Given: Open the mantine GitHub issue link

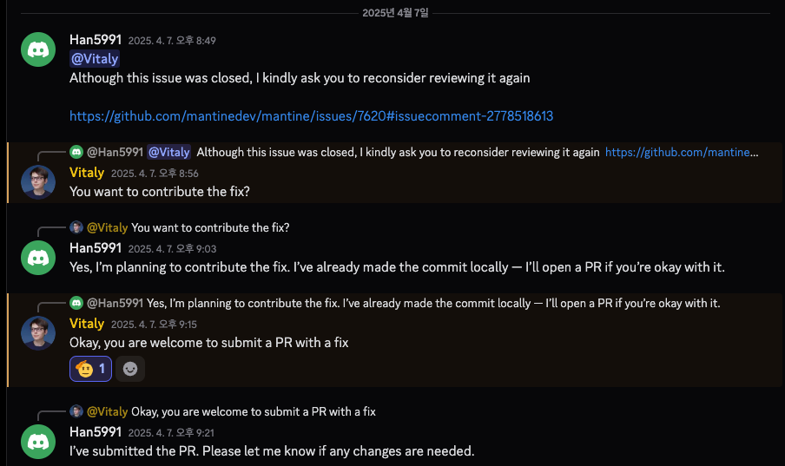Looking at the screenshot, I should (x=311, y=115).
